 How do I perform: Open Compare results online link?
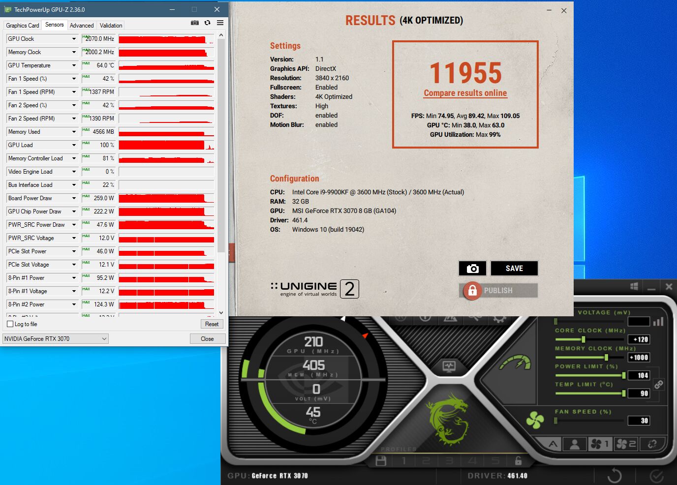[x=465, y=93]
